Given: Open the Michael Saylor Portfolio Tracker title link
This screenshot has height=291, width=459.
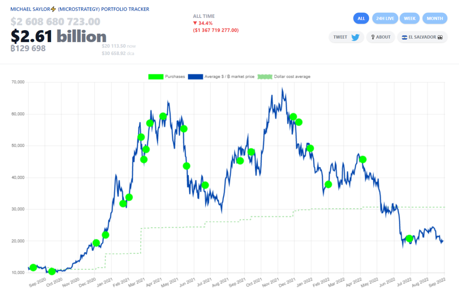Looking at the screenshot, I should point(80,9).
